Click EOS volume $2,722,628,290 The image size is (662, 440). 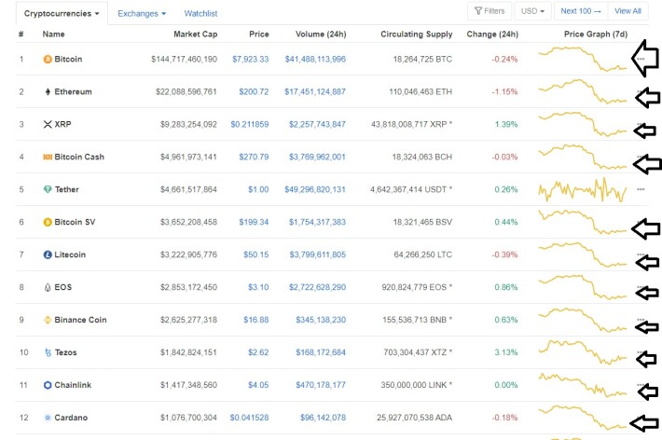318,287
